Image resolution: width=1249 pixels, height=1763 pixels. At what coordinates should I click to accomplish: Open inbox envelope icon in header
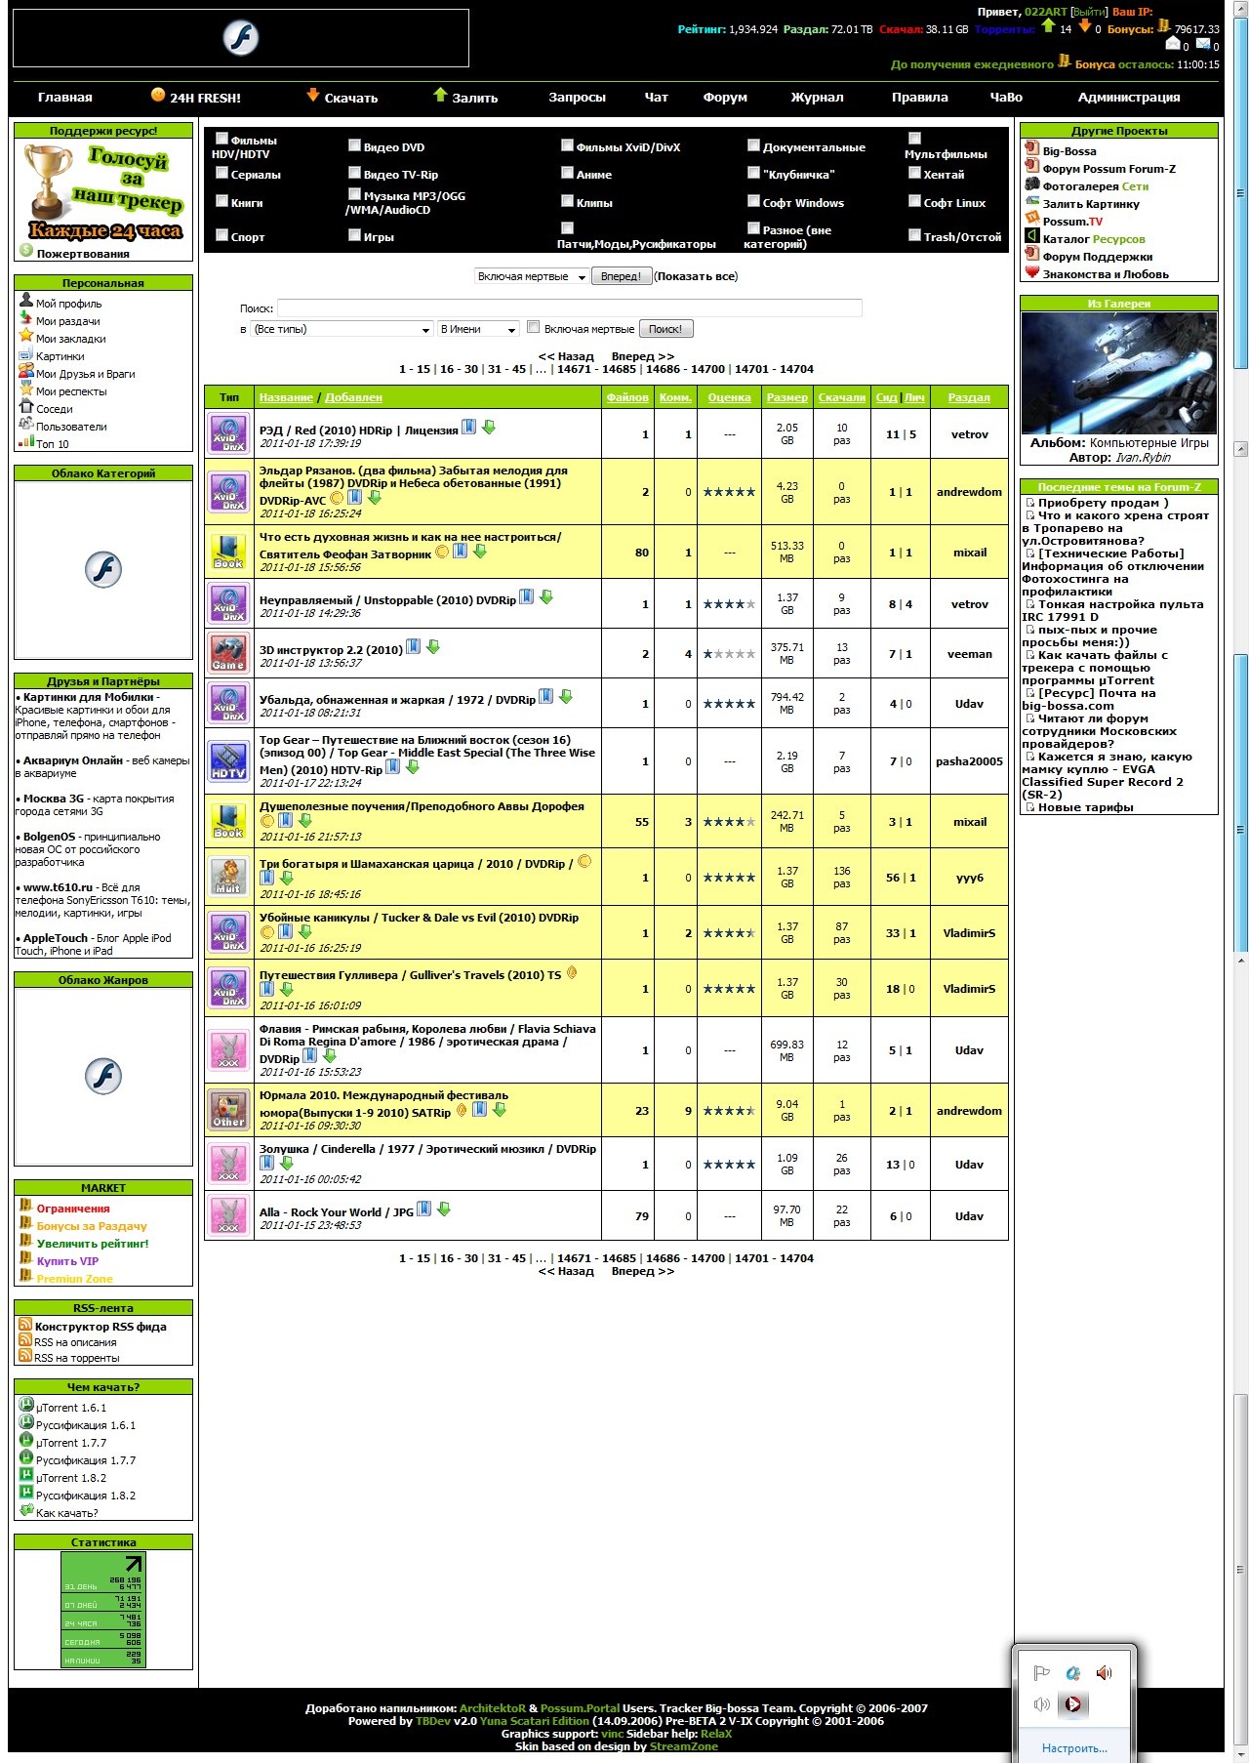click(x=1173, y=44)
